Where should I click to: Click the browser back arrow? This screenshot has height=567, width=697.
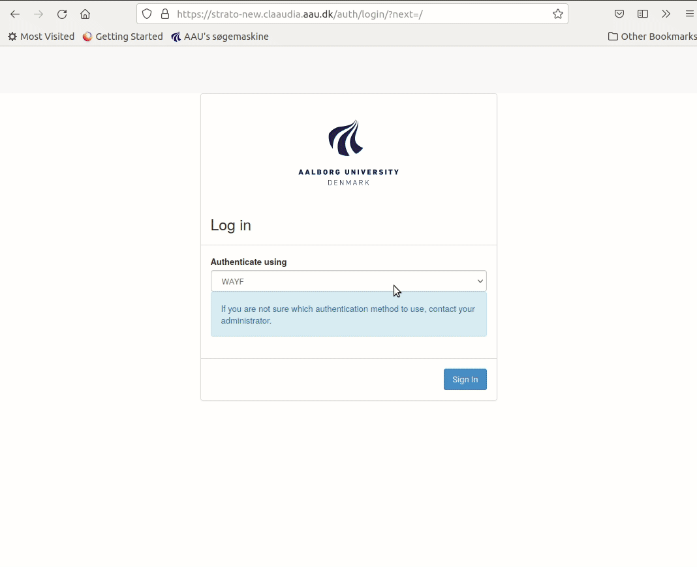point(14,14)
